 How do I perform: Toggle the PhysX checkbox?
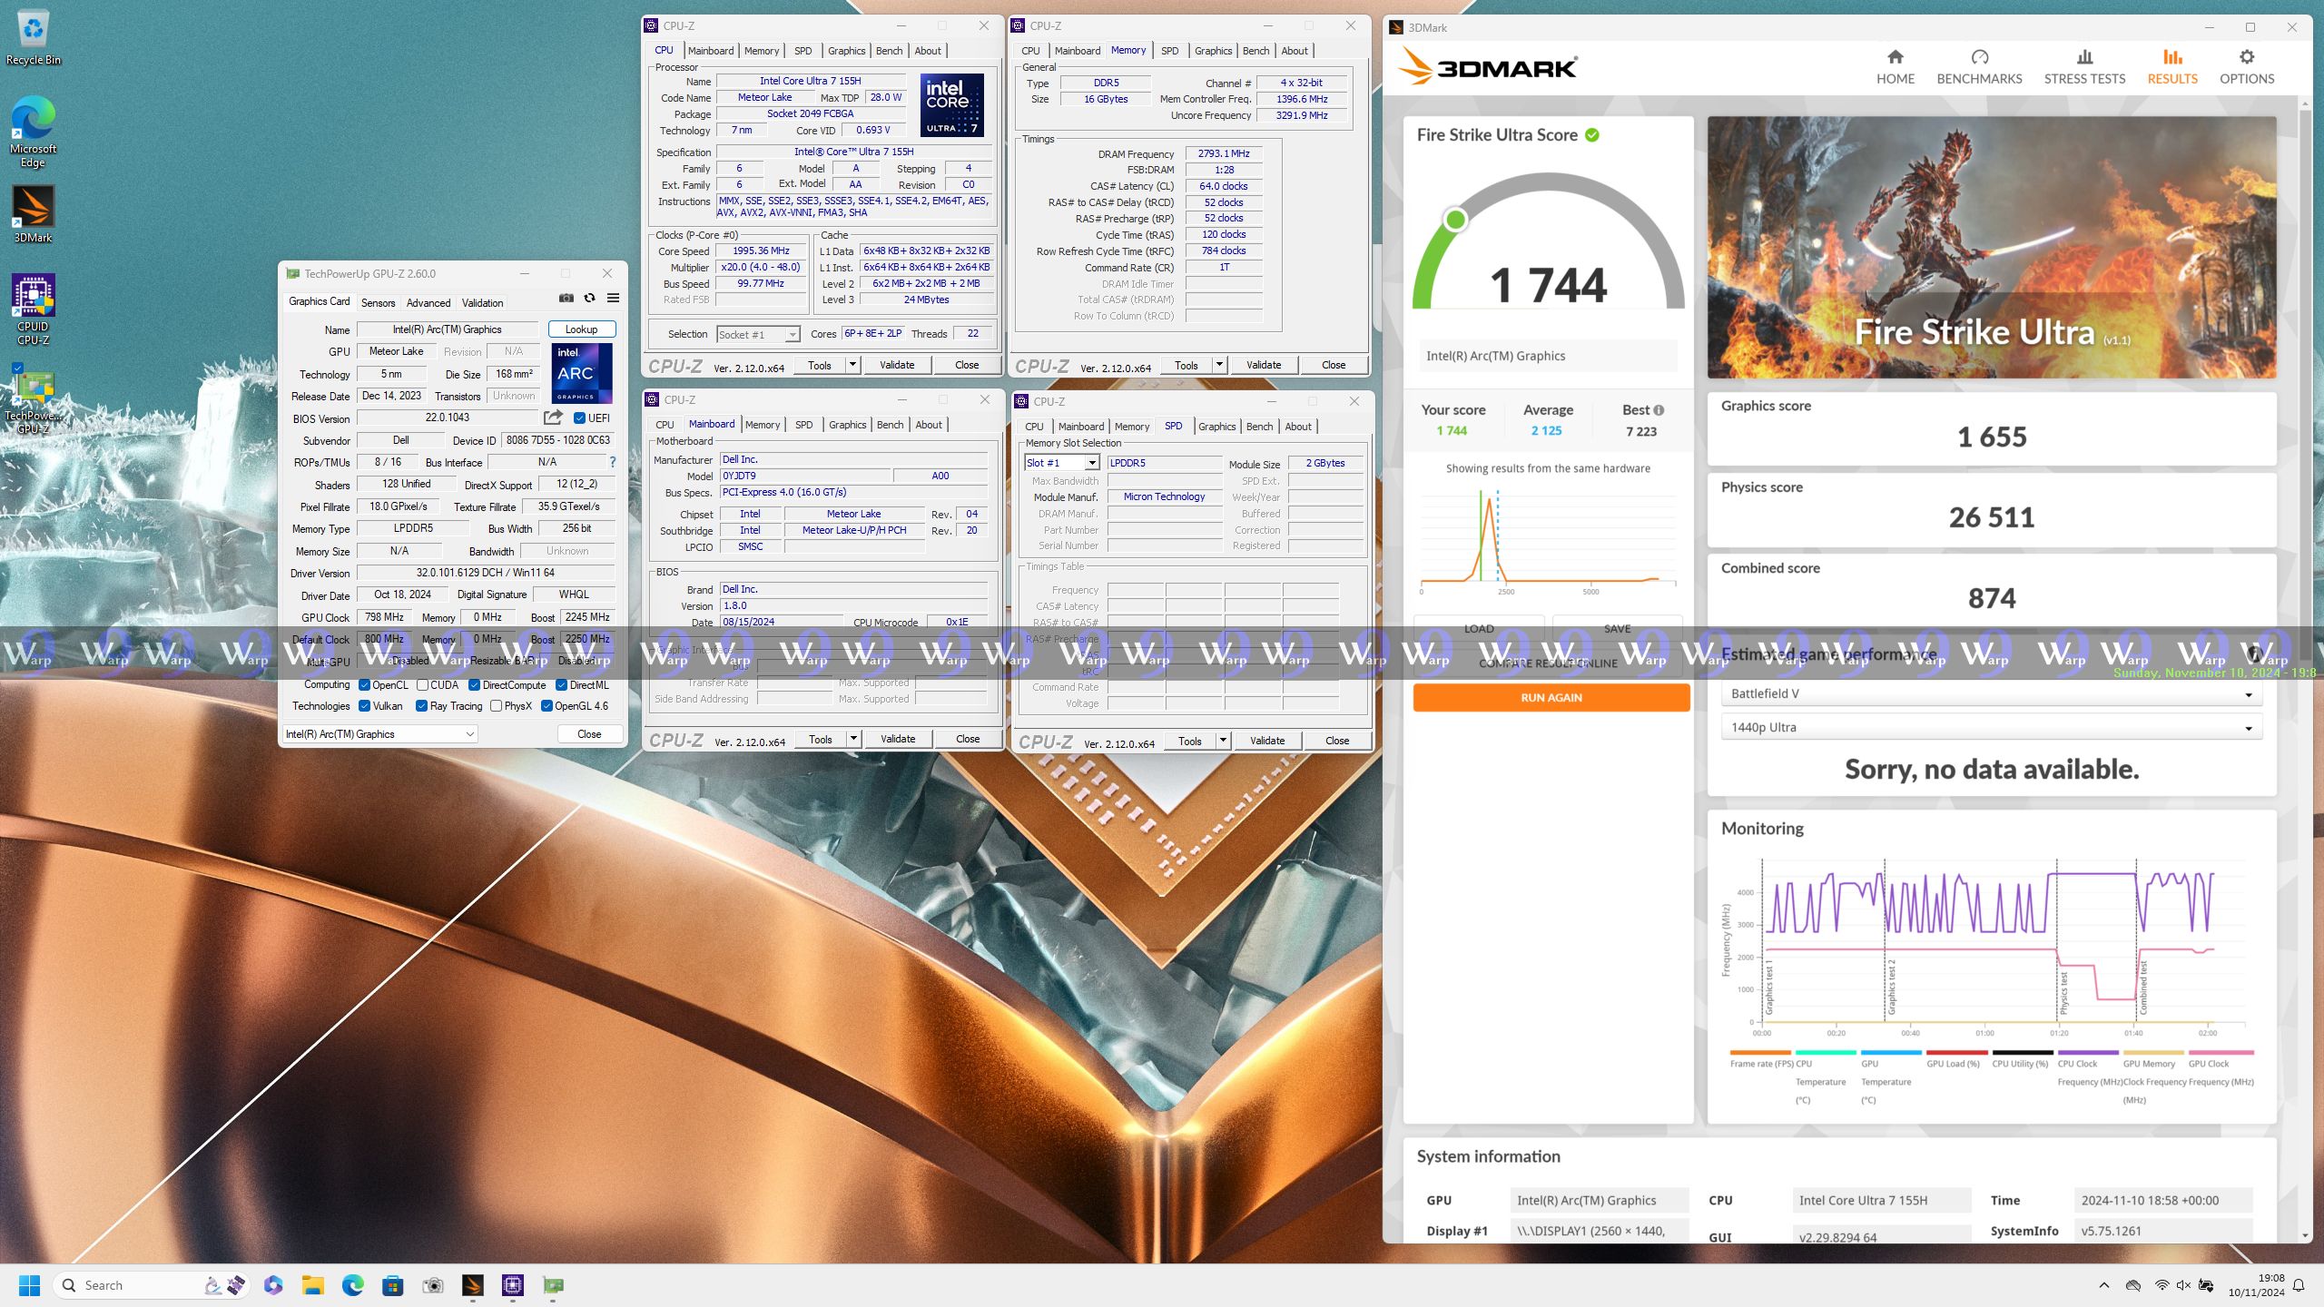coord(496,706)
